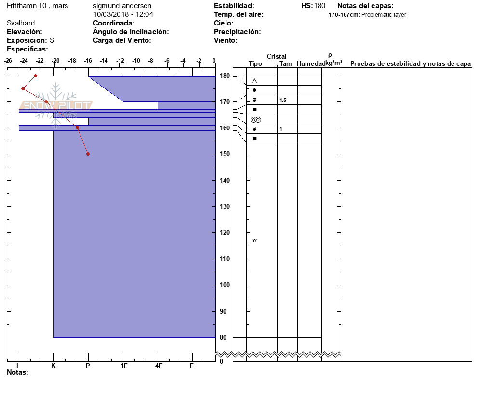Click the caret-shaped crystal symbol in top layer
Viewport: 479px width, 404px height.
(254, 81)
